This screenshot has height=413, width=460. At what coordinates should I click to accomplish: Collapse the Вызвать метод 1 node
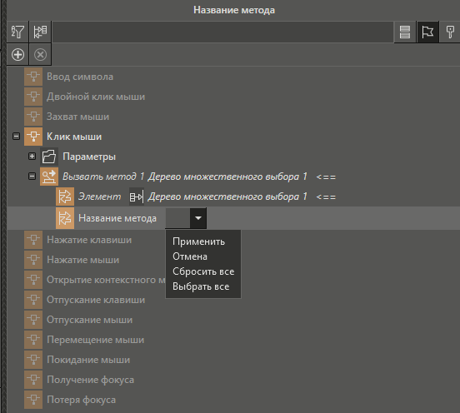(32, 177)
